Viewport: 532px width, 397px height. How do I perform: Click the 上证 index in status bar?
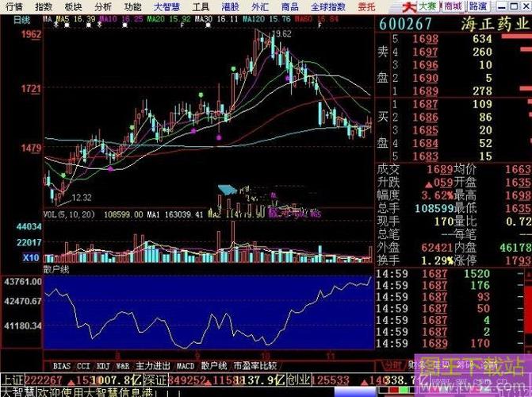pos(12,380)
